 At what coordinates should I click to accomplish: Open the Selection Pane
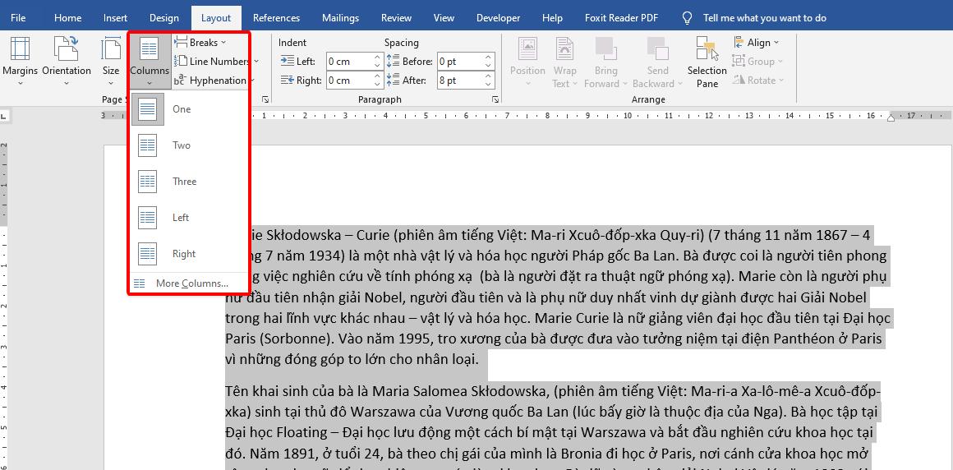coord(707,61)
